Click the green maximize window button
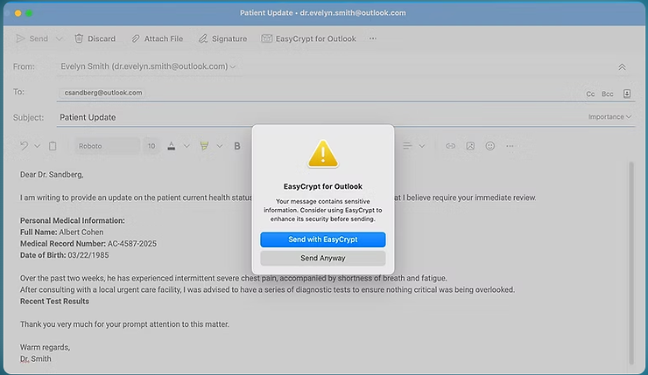This screenshot has height=375, width=648. point(29,13)
